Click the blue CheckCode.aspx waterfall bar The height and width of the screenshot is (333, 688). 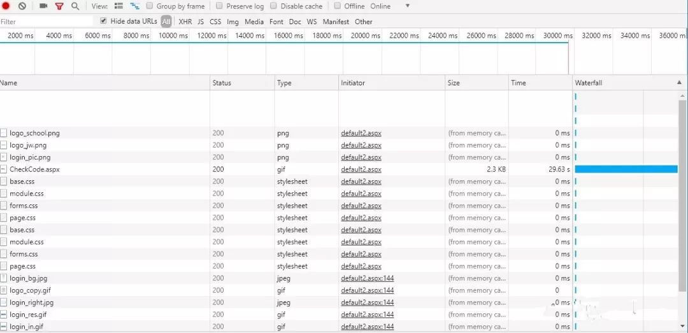pos(626,169)
